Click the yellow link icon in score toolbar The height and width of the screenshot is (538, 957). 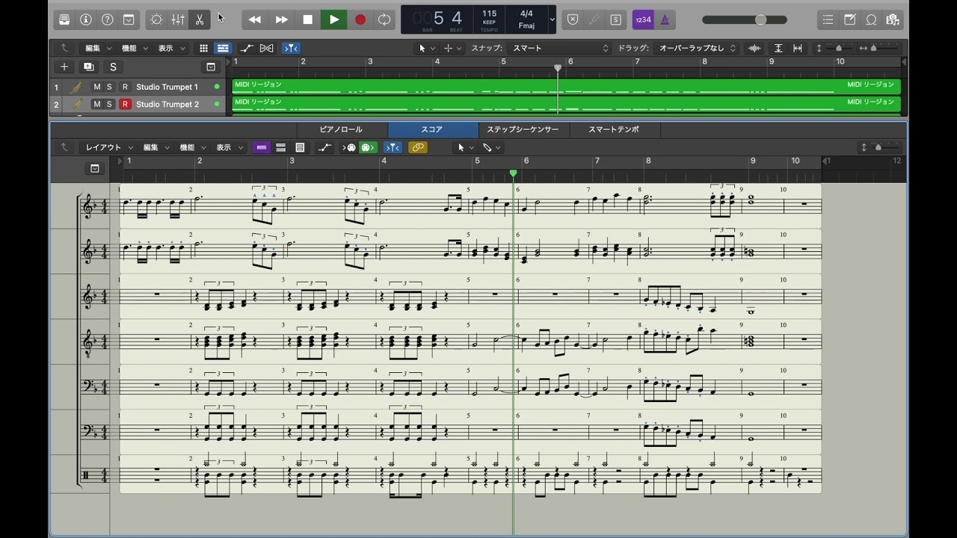click(x=418, y=147)
